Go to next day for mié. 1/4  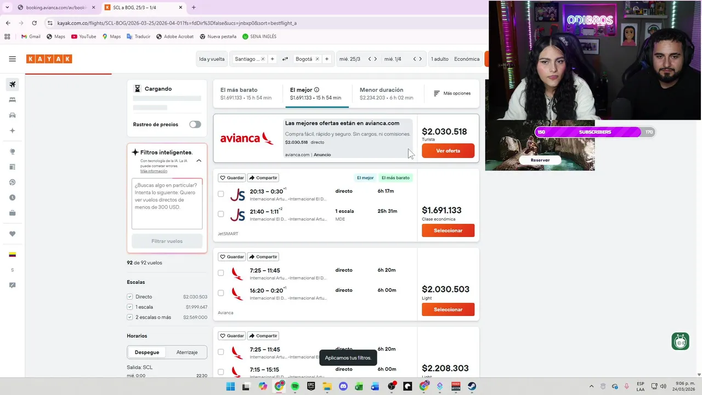(x=421, y=59)
